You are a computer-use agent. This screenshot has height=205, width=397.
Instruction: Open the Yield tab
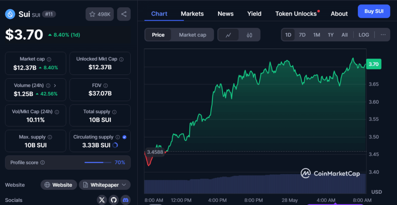[x=254, y=14]
